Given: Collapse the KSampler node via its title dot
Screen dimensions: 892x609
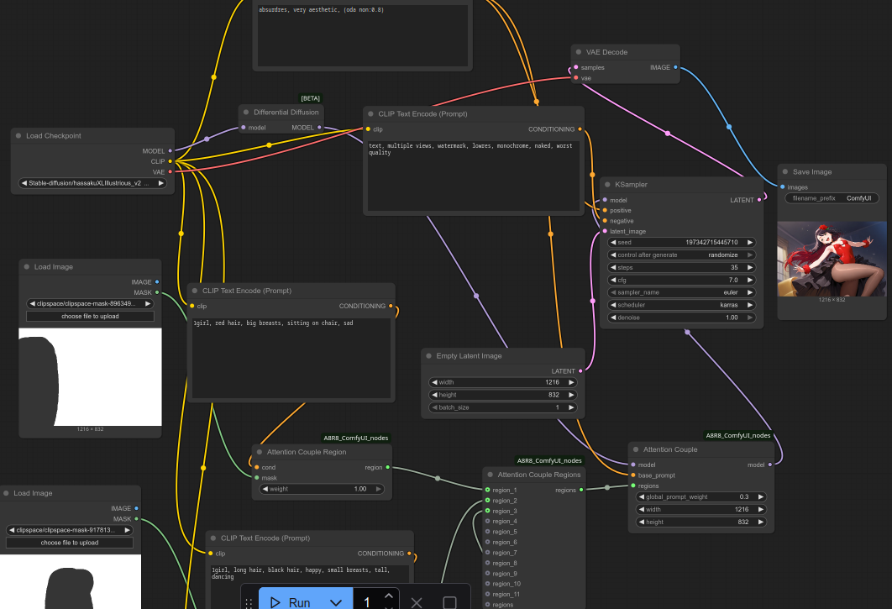Looking at the screenshot, I should [607, 185].
